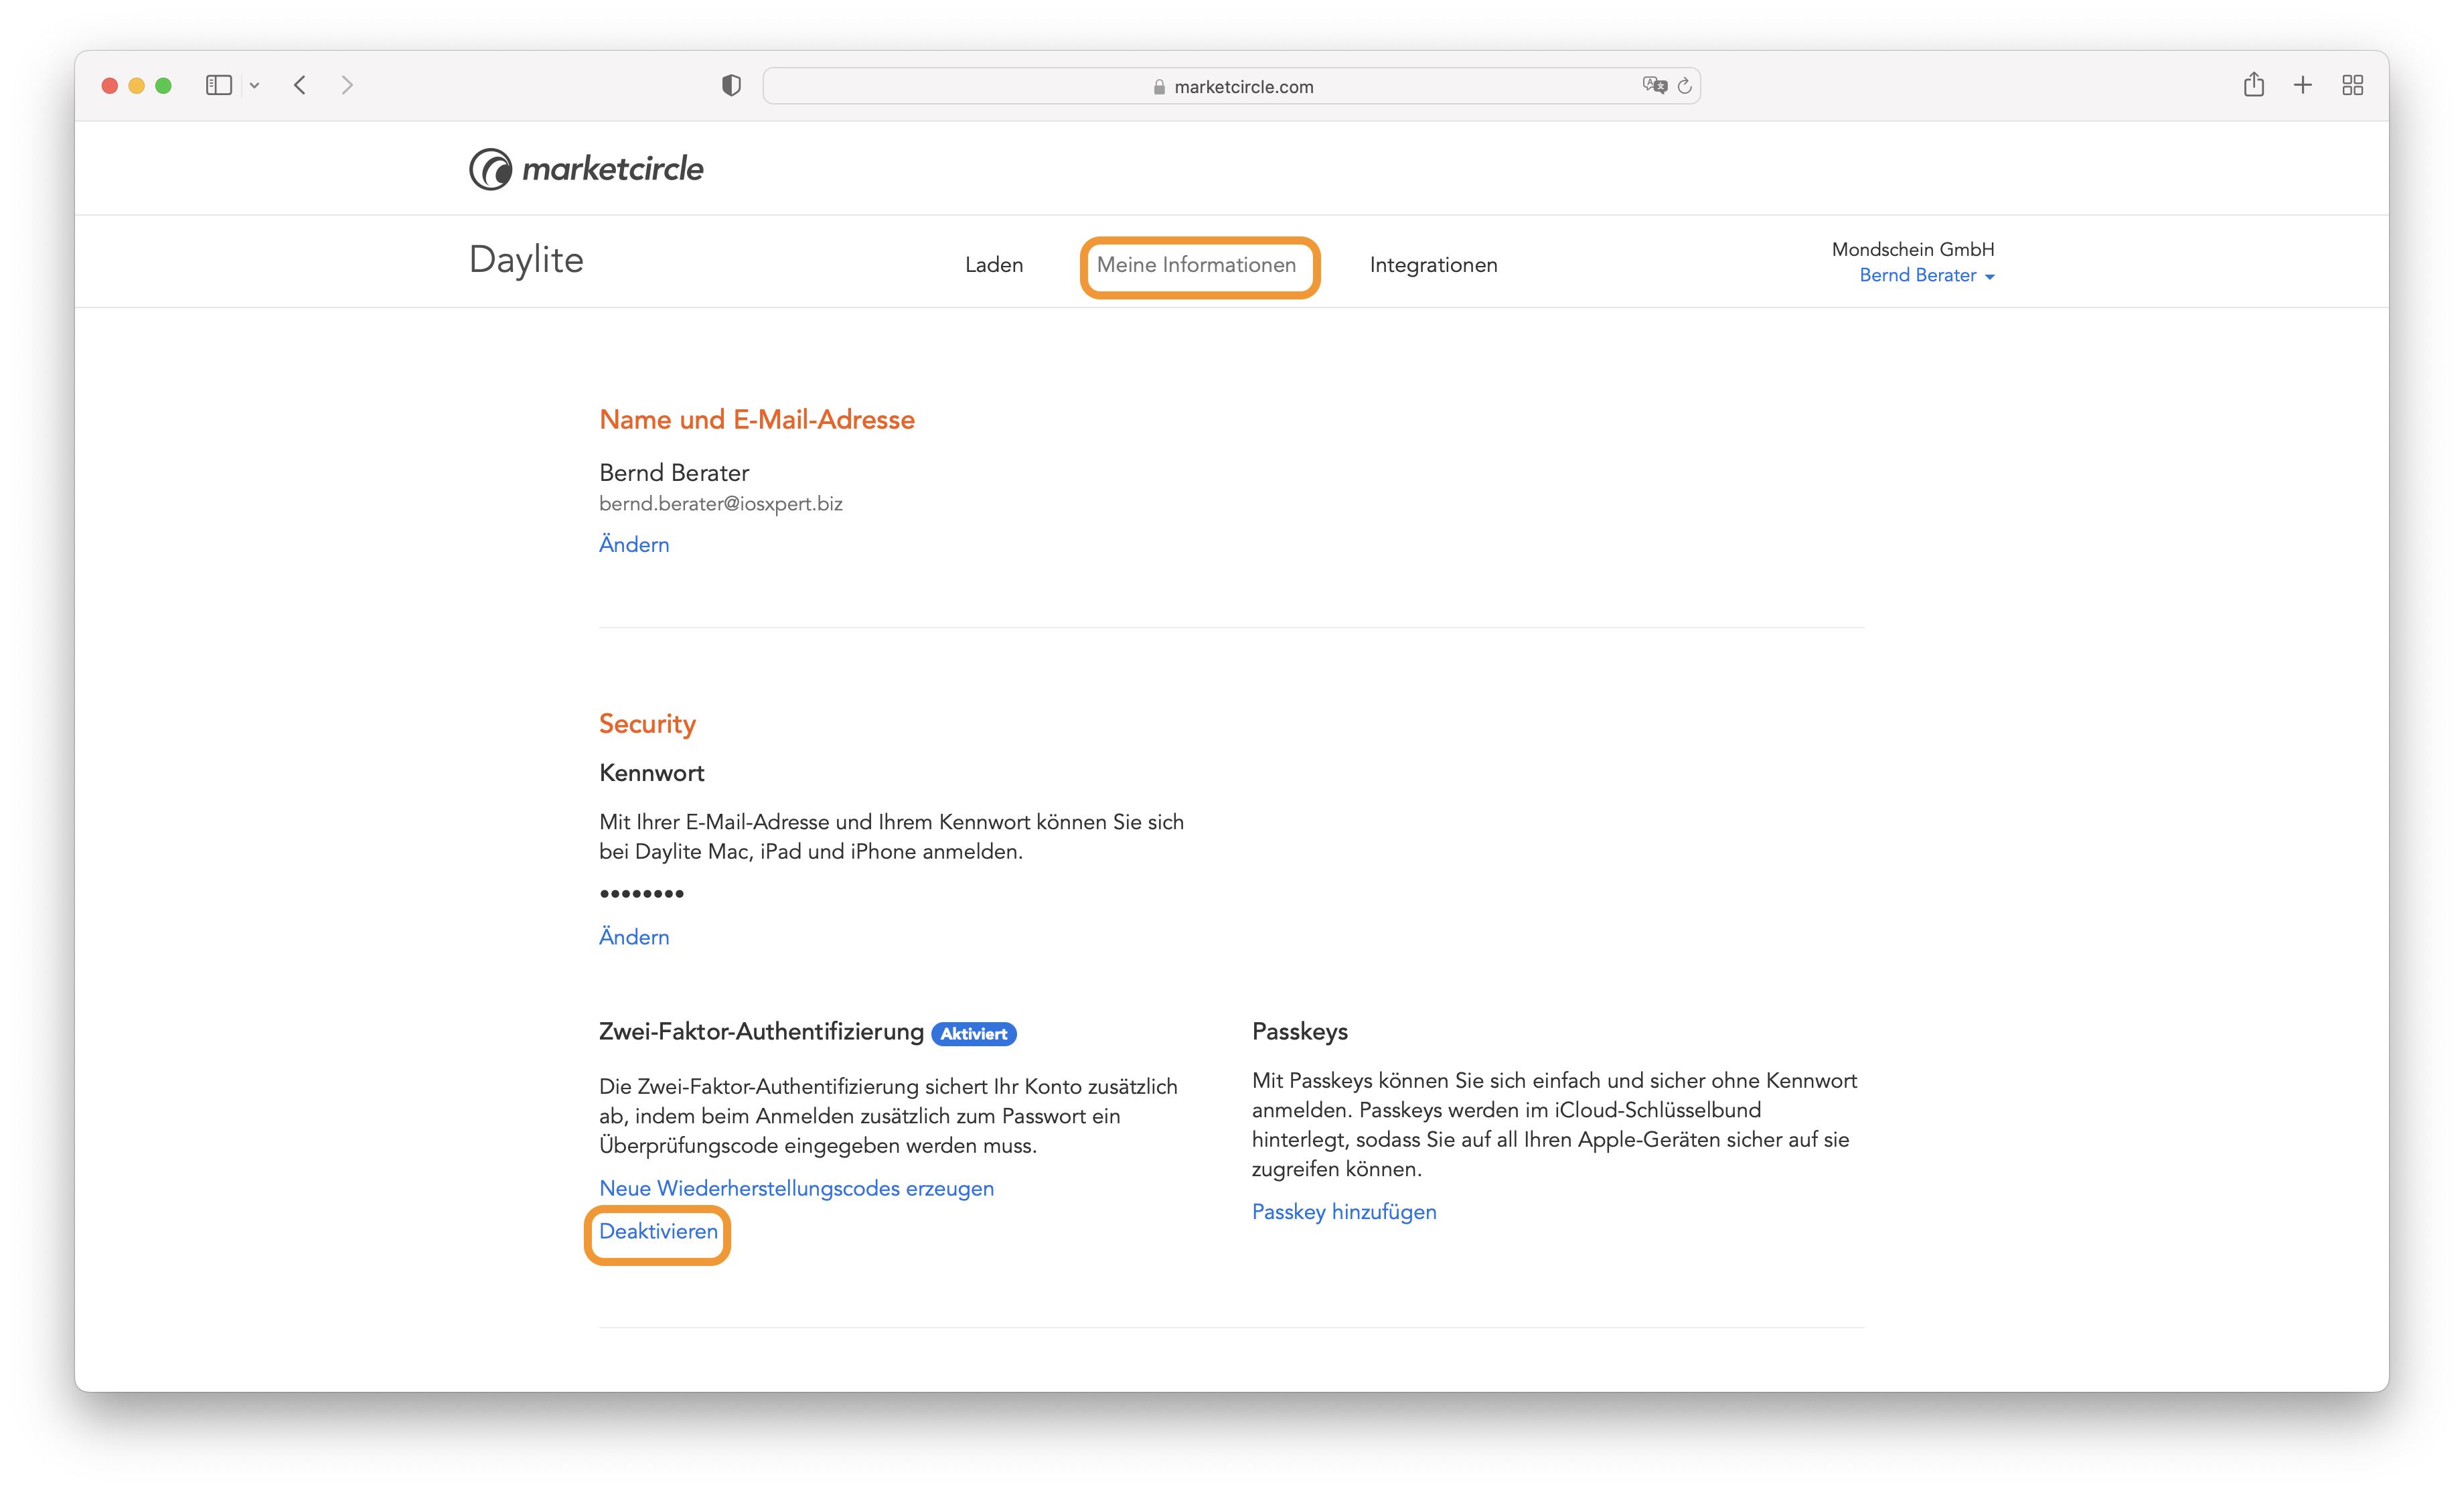Deactivate two-factor via Deaktivieren link
This screenshot has height=1491, width=2464.
(658, 1231)
